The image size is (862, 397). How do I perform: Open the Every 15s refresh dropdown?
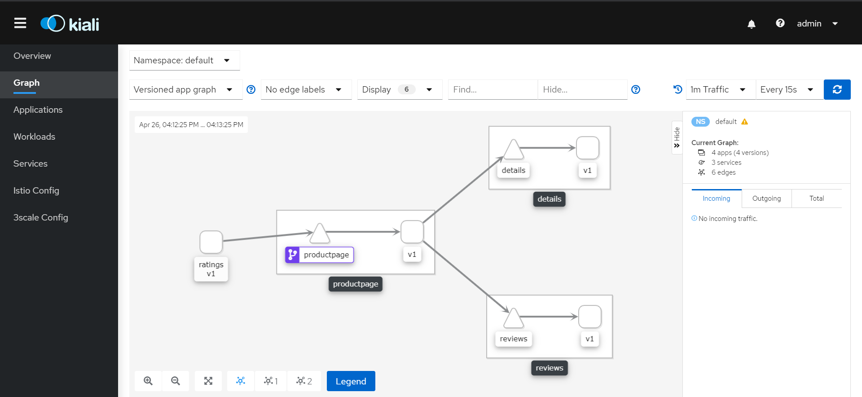click(789, 89)
